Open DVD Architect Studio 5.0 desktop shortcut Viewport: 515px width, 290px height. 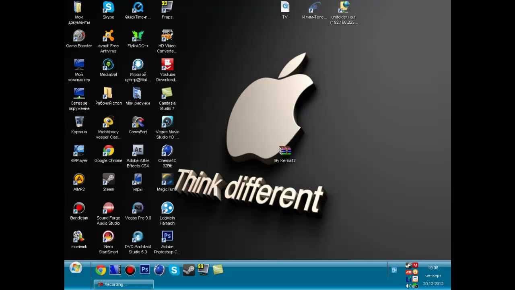[x=138, y=242]
